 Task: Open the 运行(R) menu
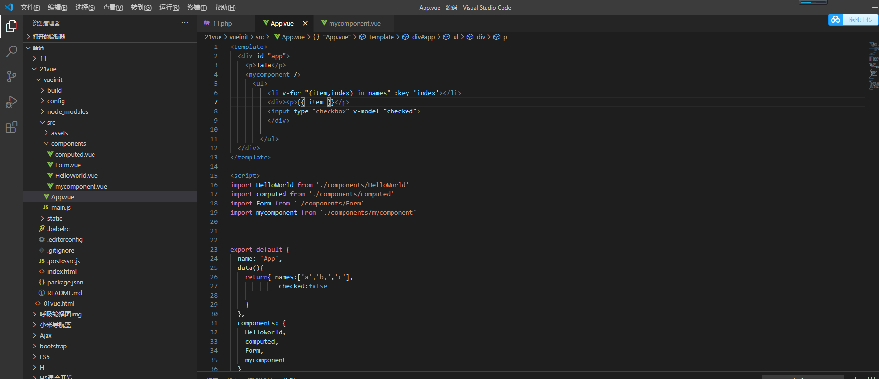169,7
